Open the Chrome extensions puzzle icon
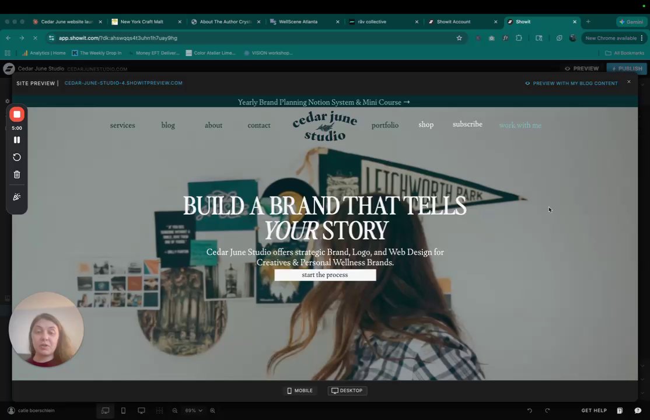 pos(519,38)
